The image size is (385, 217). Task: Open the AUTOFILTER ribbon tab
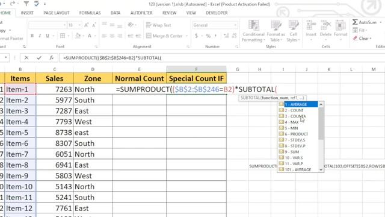[141, 13]
